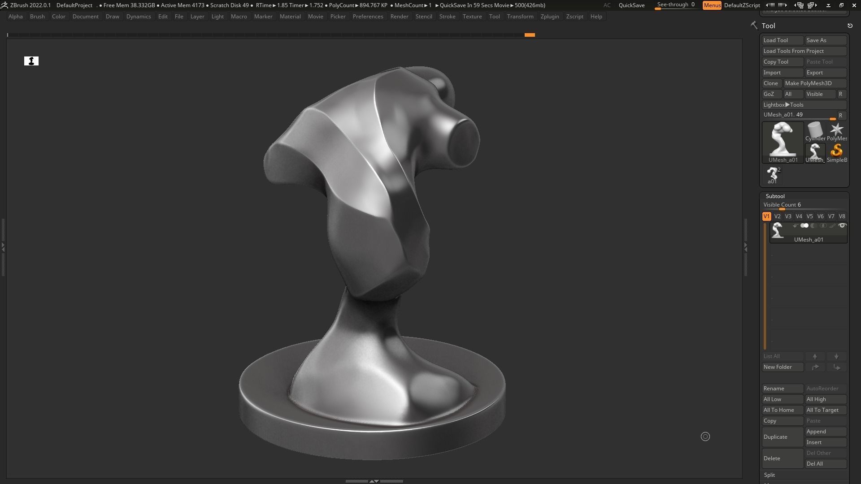Activate the V4 visibility set
The width and height of the screenshot is (861, 484).
pyautogui.click(x=799, y=216)
